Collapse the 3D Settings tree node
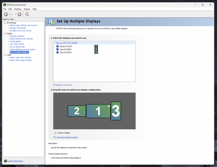 (5, 23)
